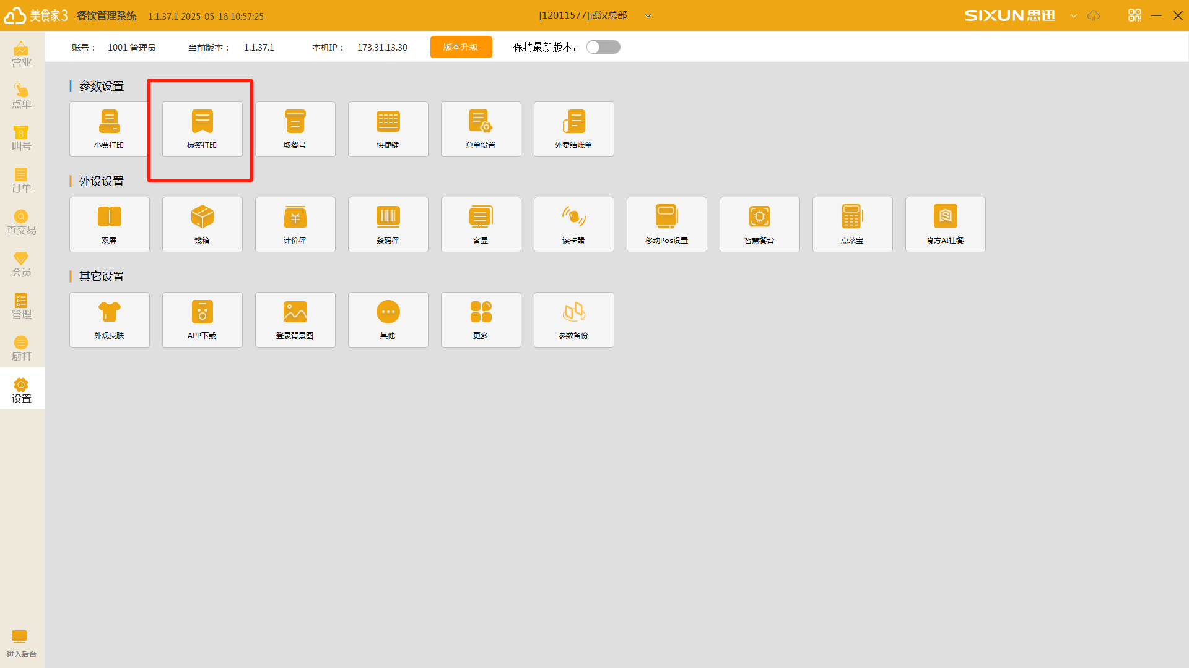Open 标签打印 label print settings
This screenshot has height=668, width=1189.
click(x=202, y=129)
